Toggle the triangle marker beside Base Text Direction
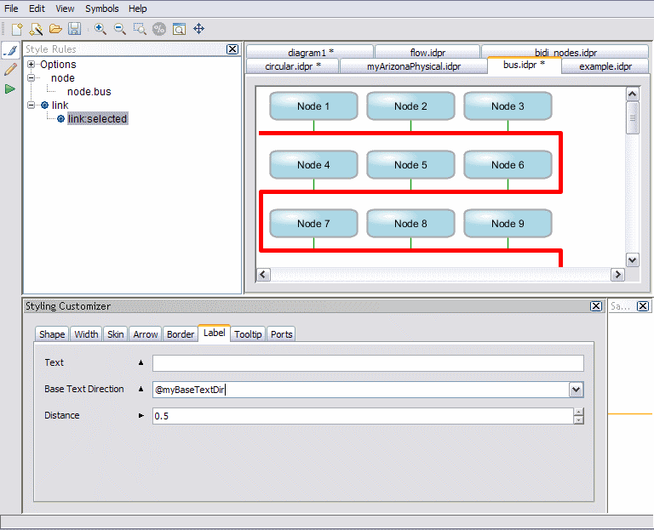This screenshot has width=654, height=530. pos(141,389)
